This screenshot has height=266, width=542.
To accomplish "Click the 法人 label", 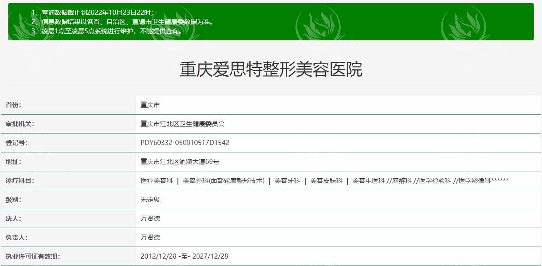I will click(x=13, y=218).
